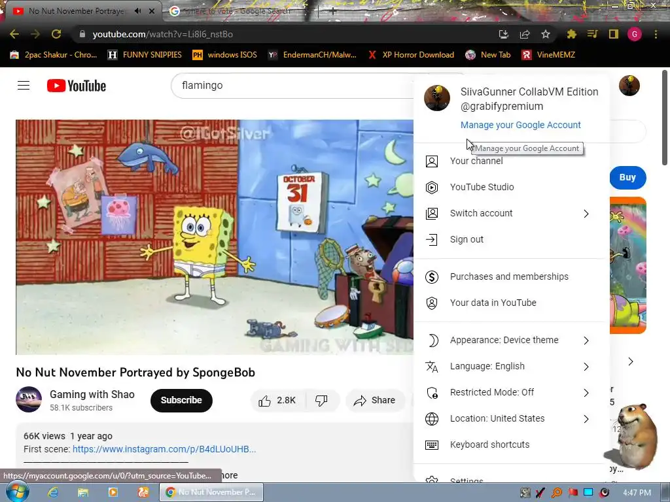The height and width of the screenshot is (502, 670).
Task: Open the Chrome three-dot menu
Action: (656, 34)
